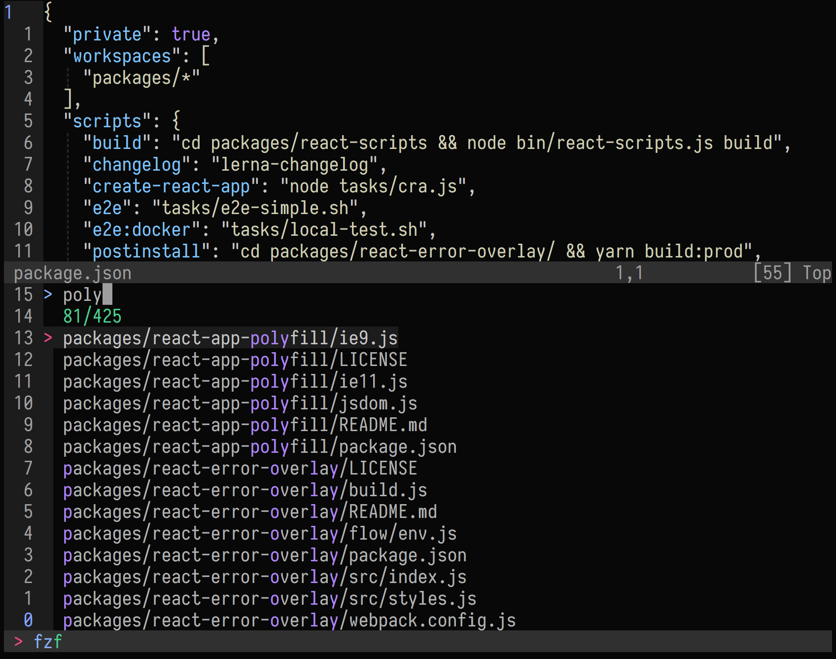The height and width of the screenshot is (659, 836).
Task: Click the "tasks/local-test.sh" value
Action: point(324,230)
